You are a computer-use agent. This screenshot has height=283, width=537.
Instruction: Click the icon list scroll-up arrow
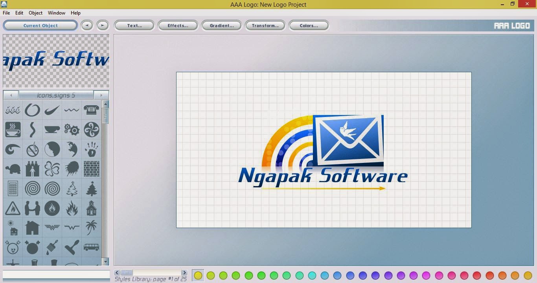tap(105, 104)
